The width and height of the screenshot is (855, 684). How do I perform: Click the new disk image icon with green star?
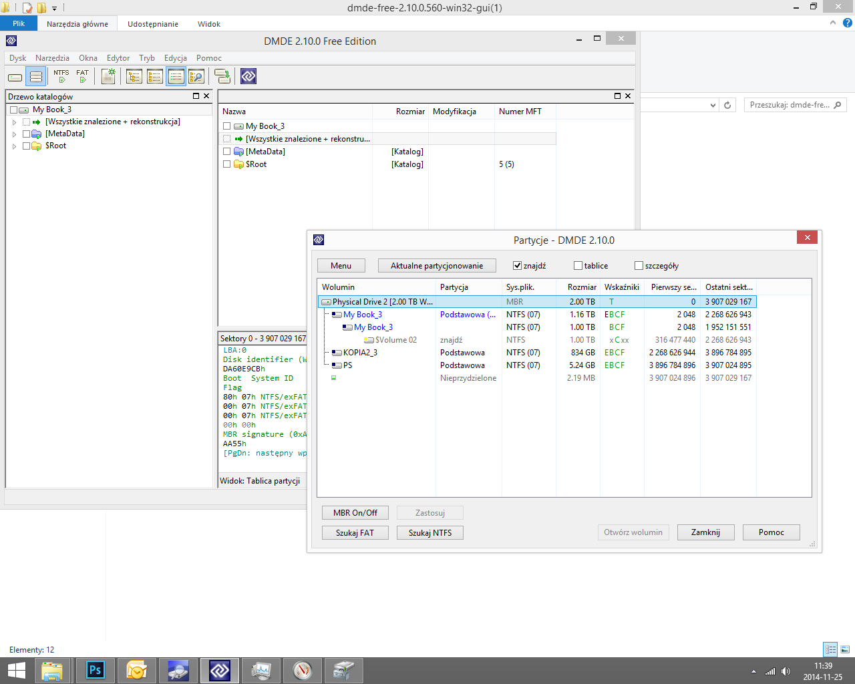108,77
